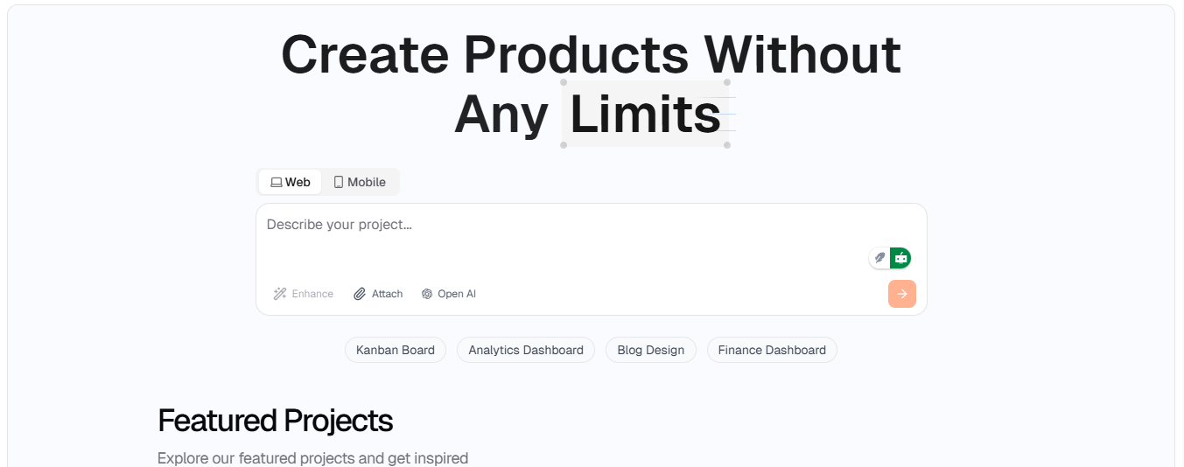Click the Featured Projects heading
Viewport: 1184px width, 467px height.
pos(275,421)
